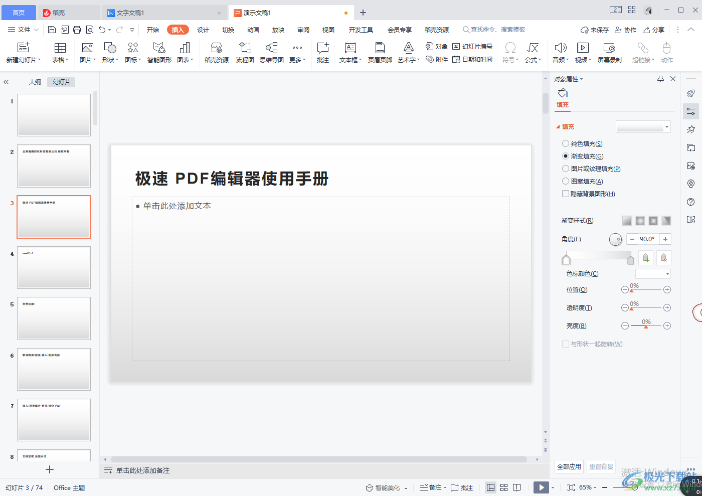This screenshot has width=702, height=496.
Task: Open the 开始 ribbon tab
Action: 153,30
